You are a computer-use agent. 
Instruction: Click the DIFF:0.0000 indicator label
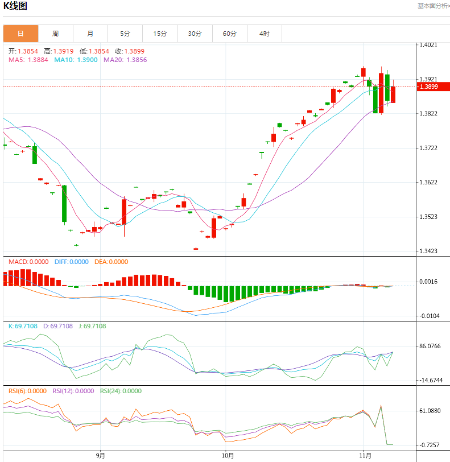coord(72,262)
